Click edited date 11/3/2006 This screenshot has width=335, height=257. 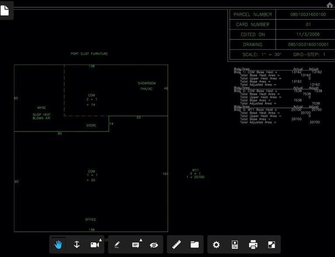pos(308,34)
